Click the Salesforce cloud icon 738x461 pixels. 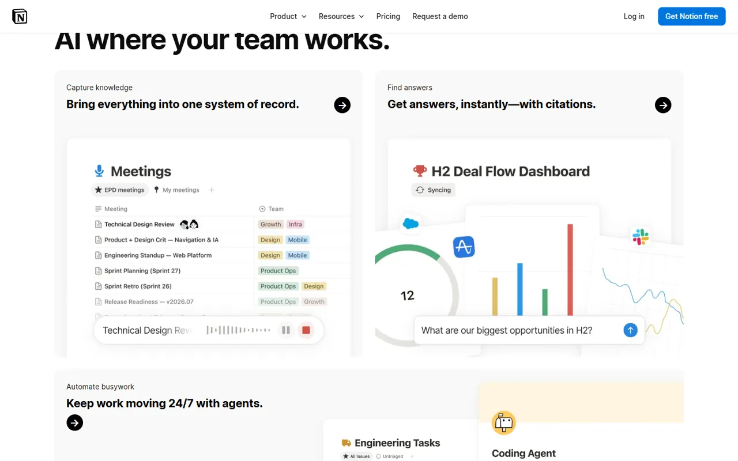(411, 224)
